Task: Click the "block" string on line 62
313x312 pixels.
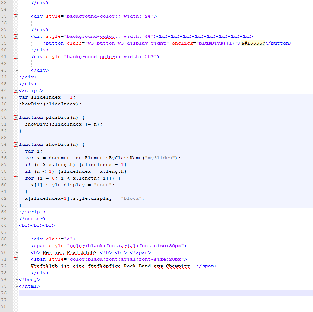Action: [x=131, y=198]
